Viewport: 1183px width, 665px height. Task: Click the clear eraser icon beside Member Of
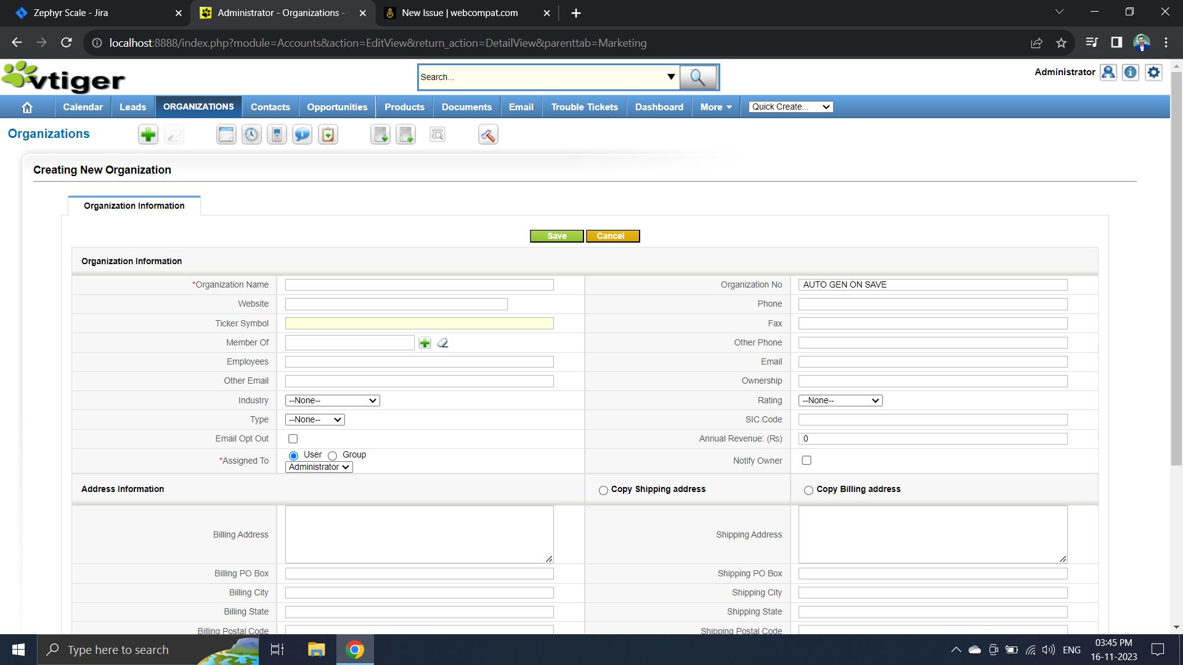[x=442, y=343]
